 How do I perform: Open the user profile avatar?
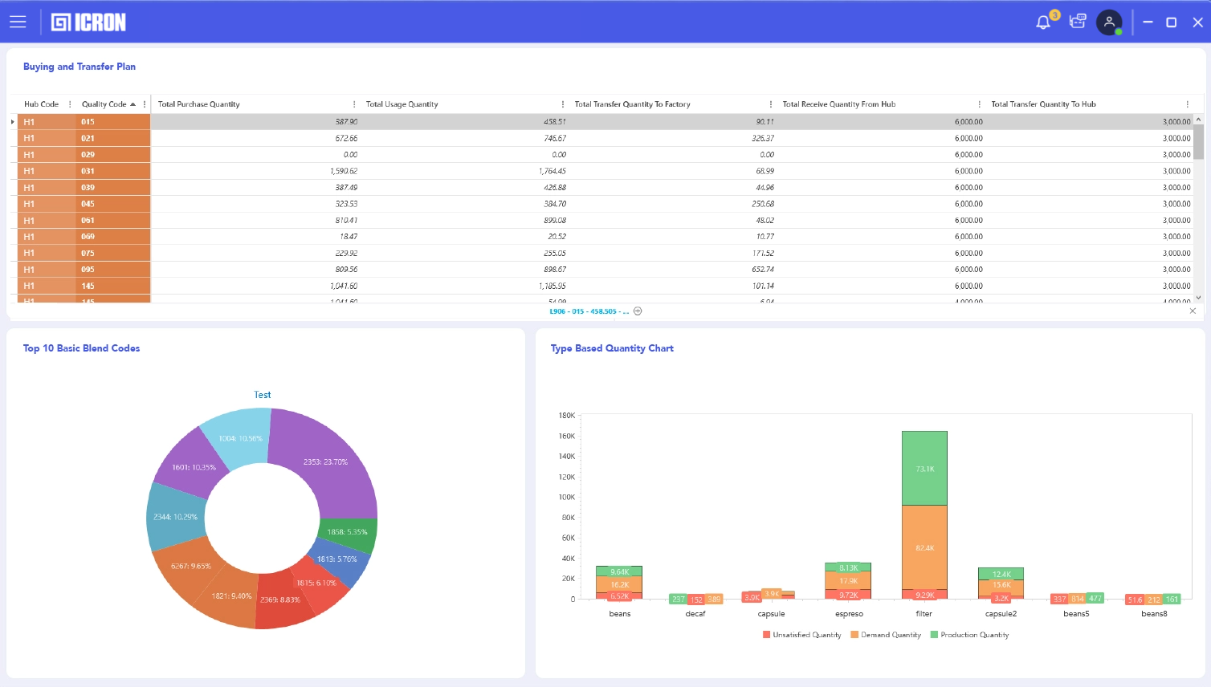(x=1109, y=22)
